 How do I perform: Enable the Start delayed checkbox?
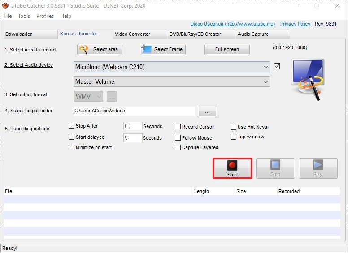(71, 137)
